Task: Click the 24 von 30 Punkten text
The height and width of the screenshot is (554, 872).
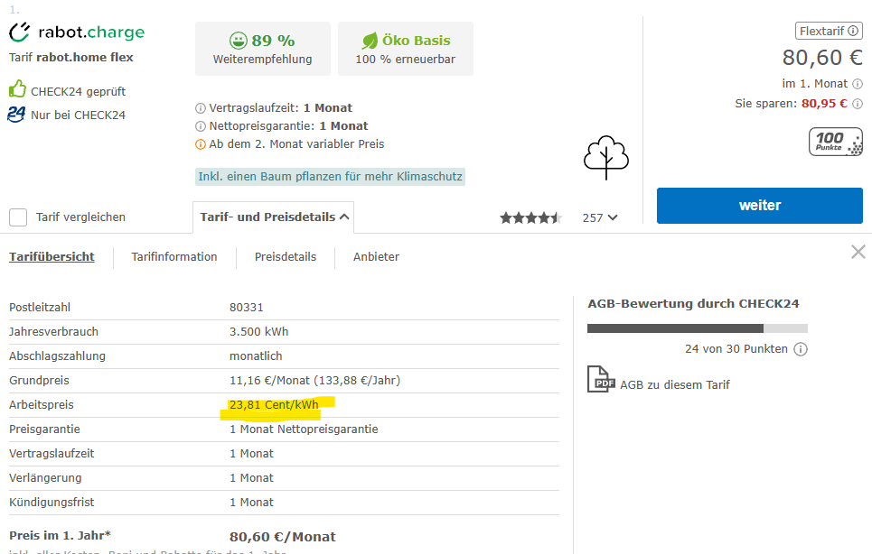Action: pyautogui.click(x=736, y=349)
